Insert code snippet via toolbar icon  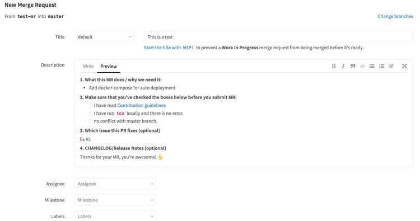362,66
